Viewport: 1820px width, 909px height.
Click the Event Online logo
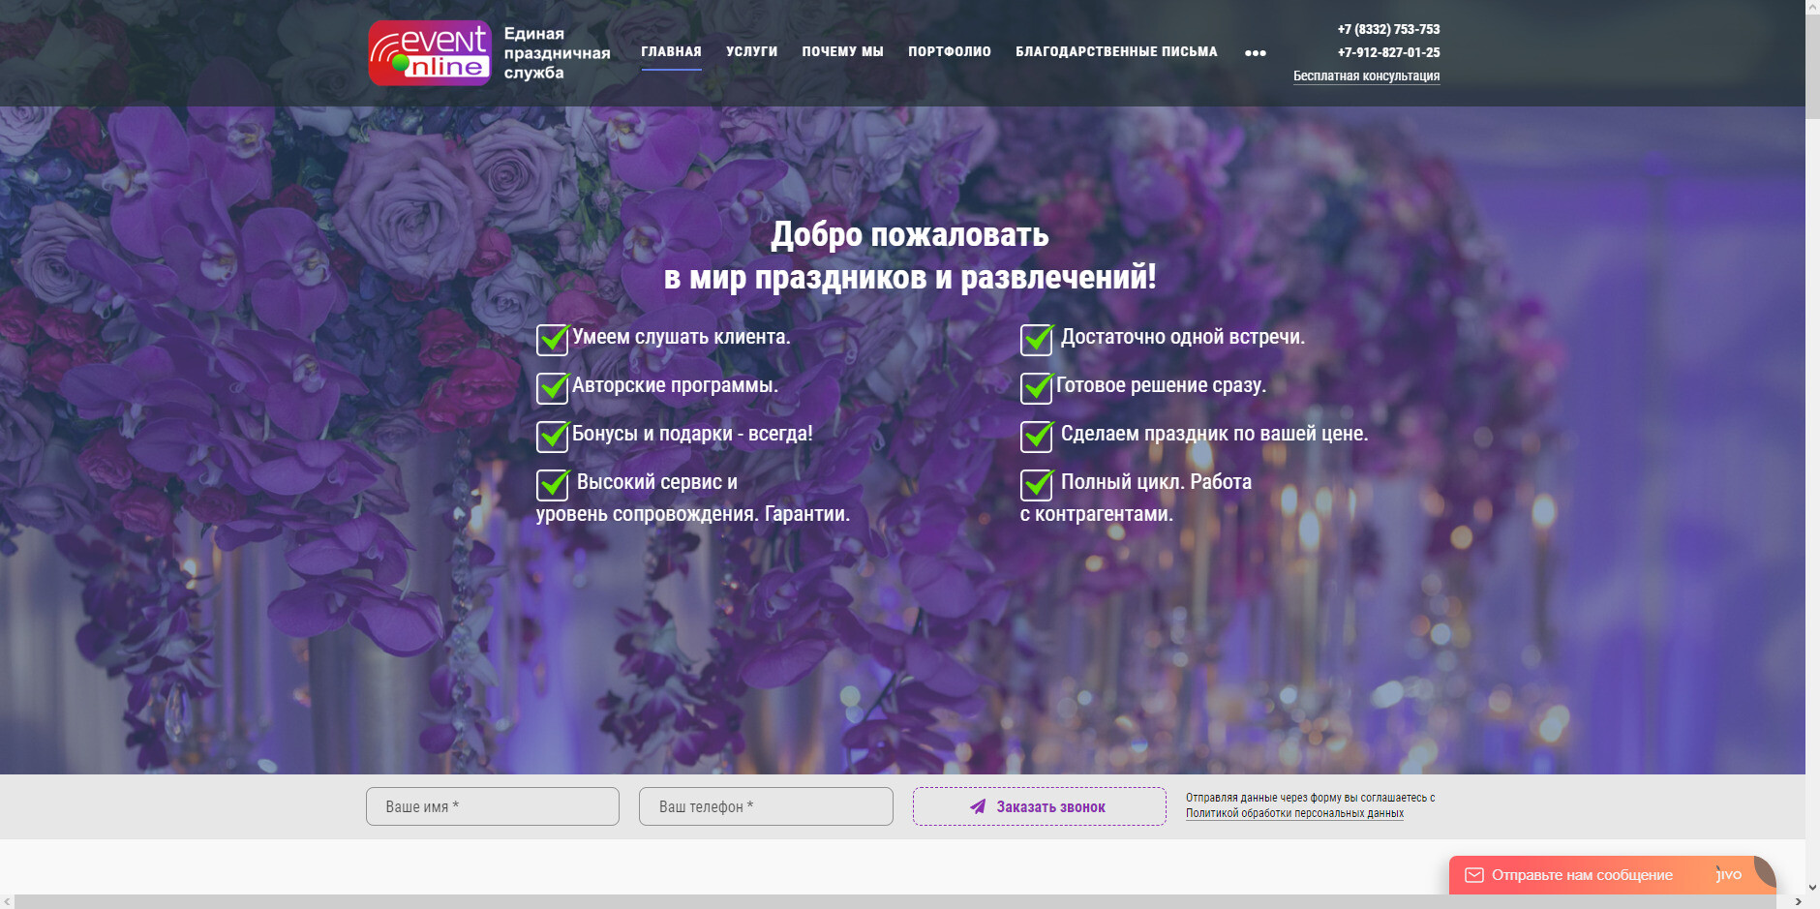coord(430,53)
